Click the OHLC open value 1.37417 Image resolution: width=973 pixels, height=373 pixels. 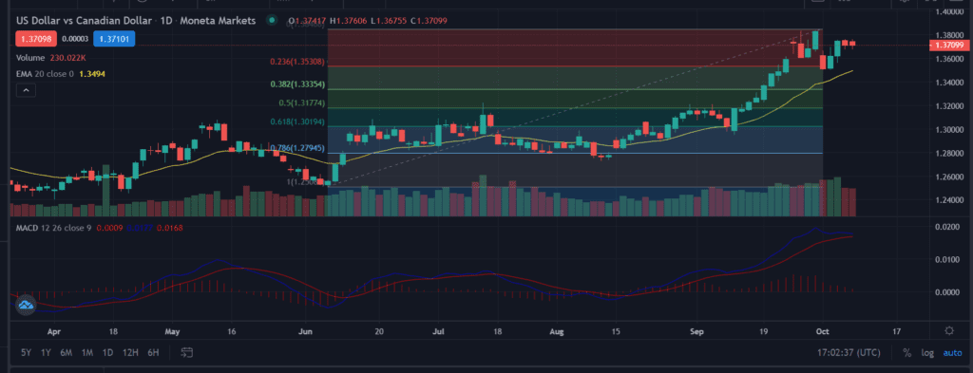(311, 21)
